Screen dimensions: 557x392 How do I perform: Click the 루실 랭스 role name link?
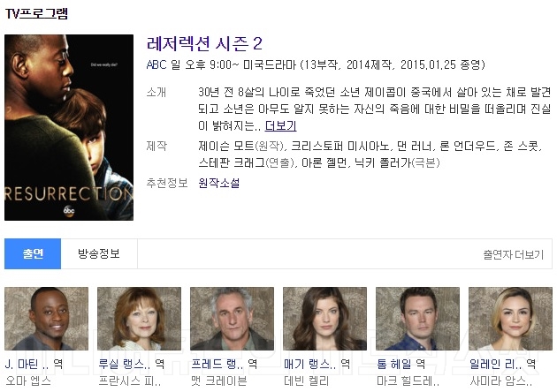(125, 364)
